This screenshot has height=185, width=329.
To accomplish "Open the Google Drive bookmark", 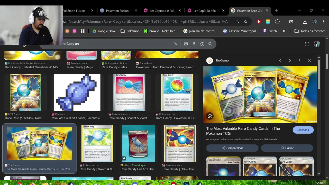I will tap(104, 31).
